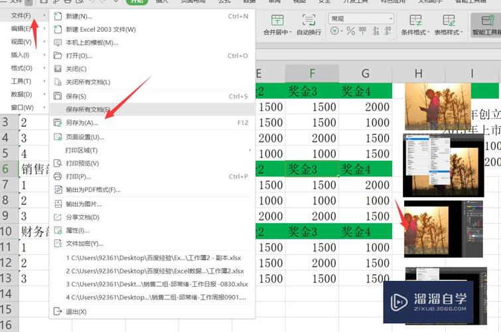Choose 保存所有文档 menu entry

pos(152,110)
